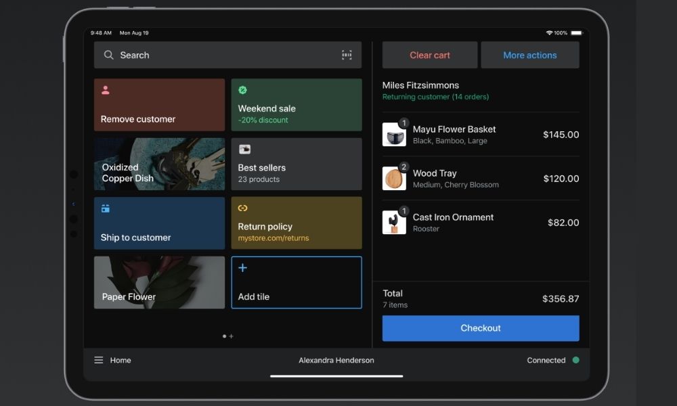
Task: Click the discount badge icon on Weekend sale
Action: click(x=242, y=90)
